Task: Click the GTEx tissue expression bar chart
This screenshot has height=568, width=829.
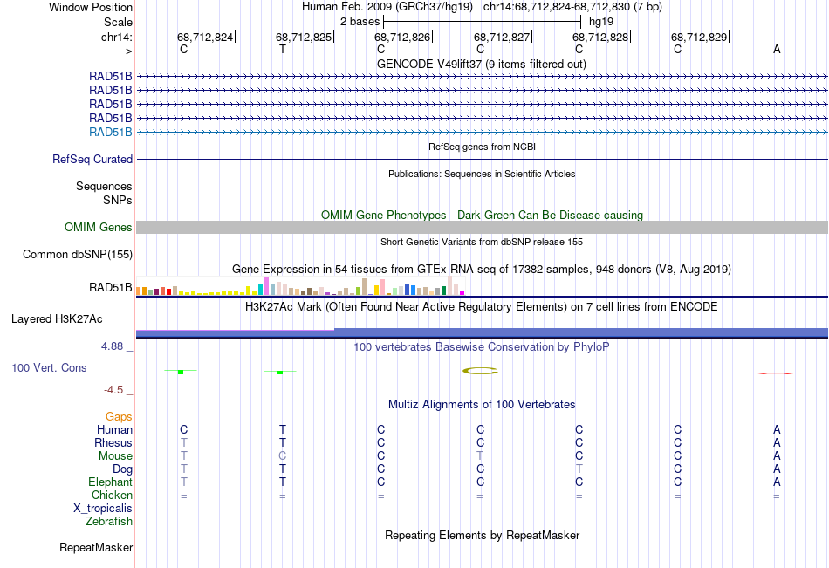Action: click(x=300, y=286)
